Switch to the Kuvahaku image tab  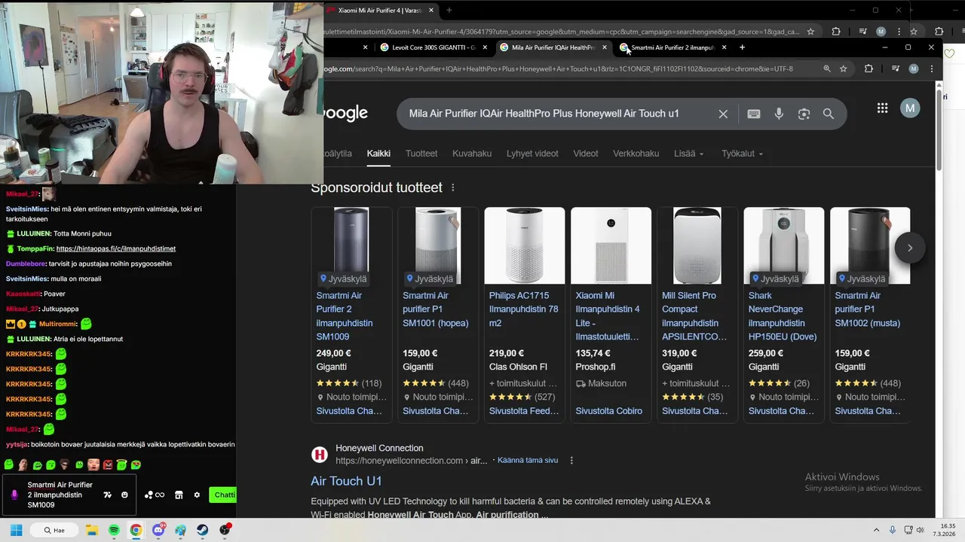point(472,154)
